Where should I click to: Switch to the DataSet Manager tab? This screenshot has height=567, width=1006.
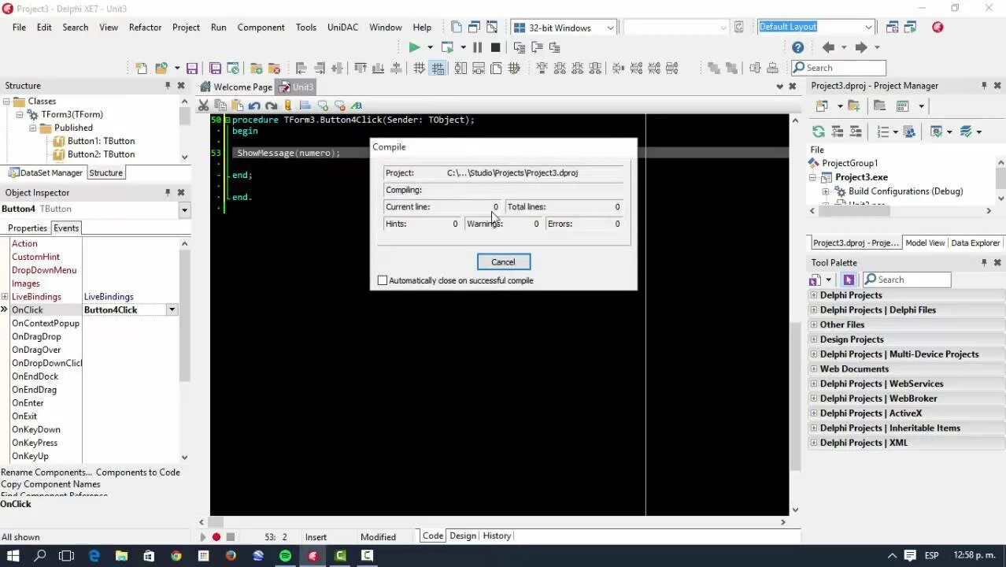click(x=46, y=173)
